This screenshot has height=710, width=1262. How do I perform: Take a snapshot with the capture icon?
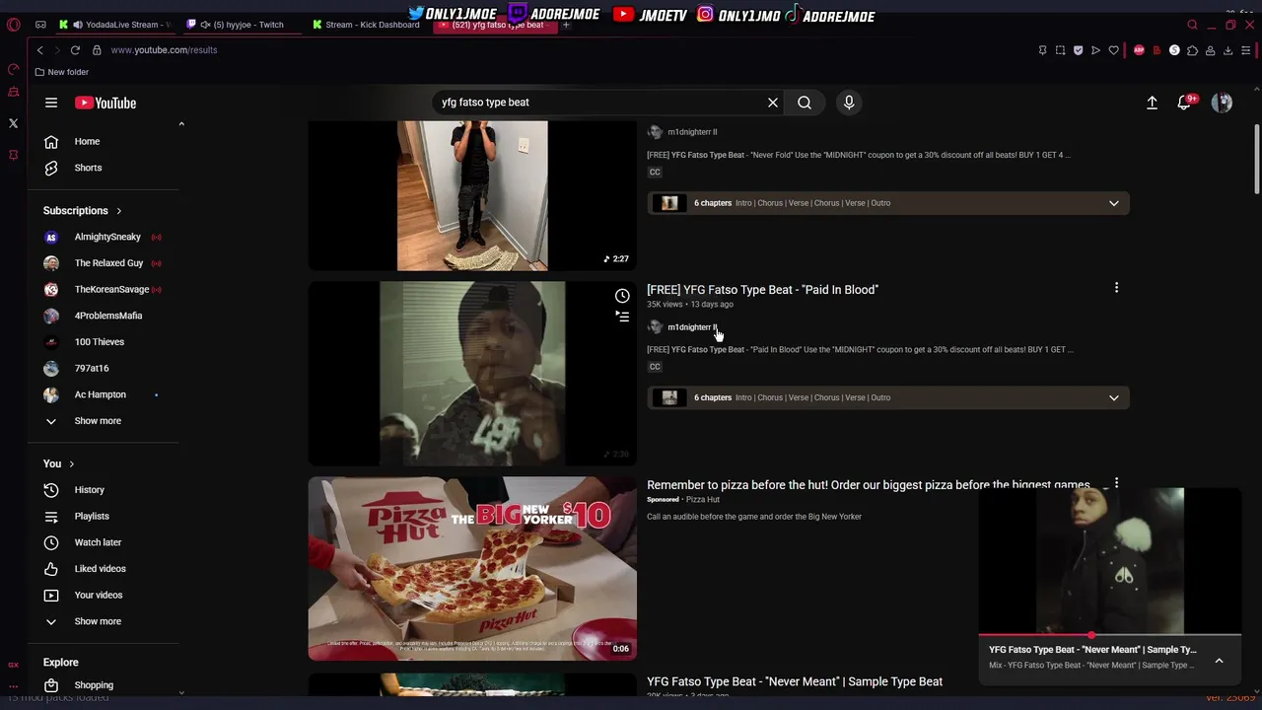point(1060,50)
